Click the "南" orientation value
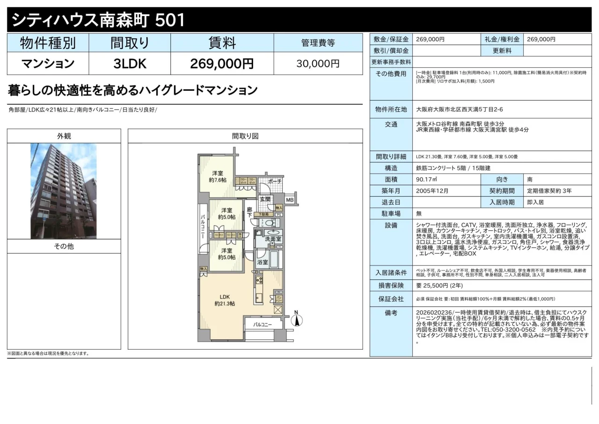The width and height of the screenshot is (599, 424). pyautogui.click(x=530, y=180)
